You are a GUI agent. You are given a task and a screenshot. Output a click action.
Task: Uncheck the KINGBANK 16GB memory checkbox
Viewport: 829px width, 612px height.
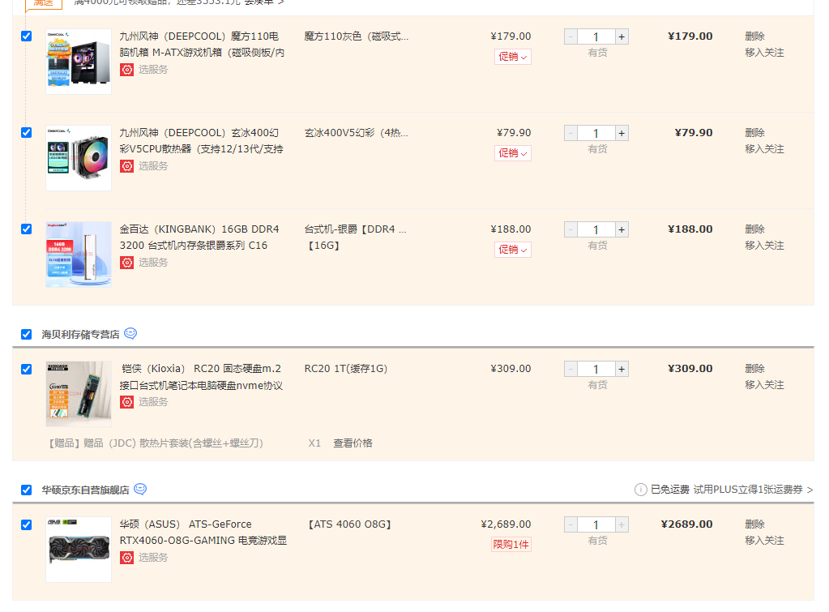click(x=27, y=229)
